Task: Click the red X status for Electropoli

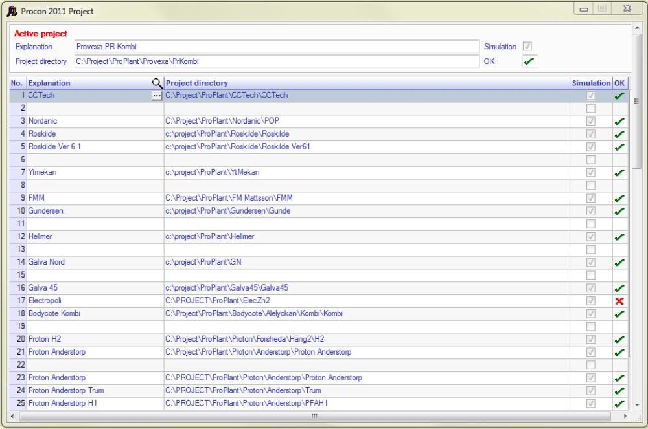Action: click(x=619, y=301)
